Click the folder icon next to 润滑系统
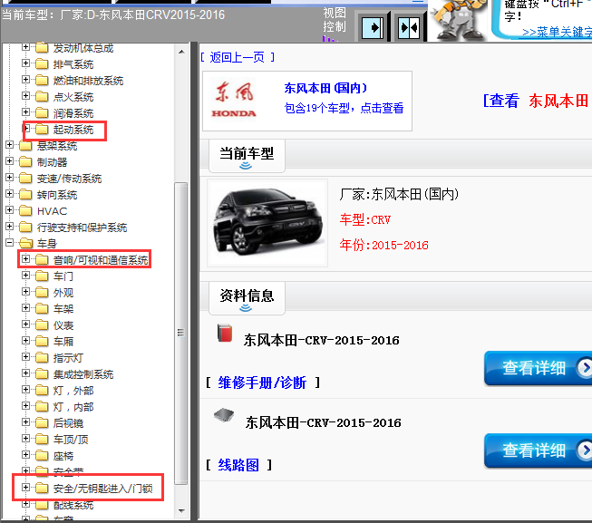592x523 pixels. point(42,112)
